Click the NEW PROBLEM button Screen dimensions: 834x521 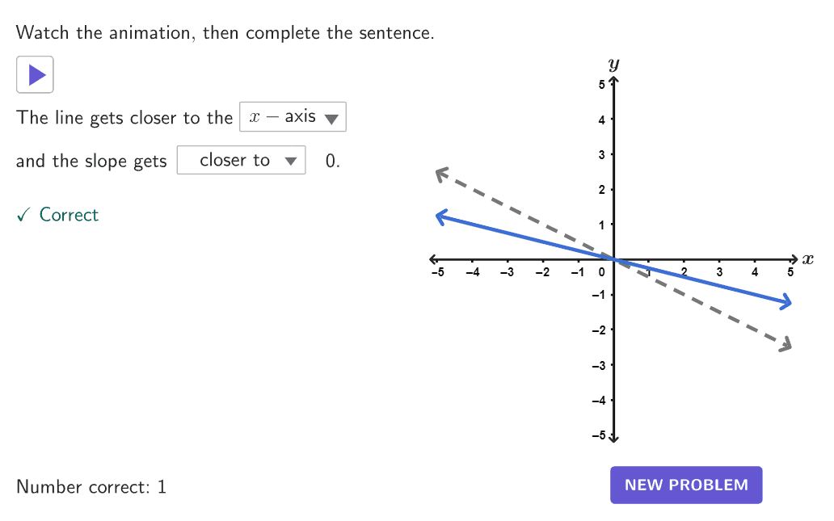pyautogui.click(x=686, y=485)
